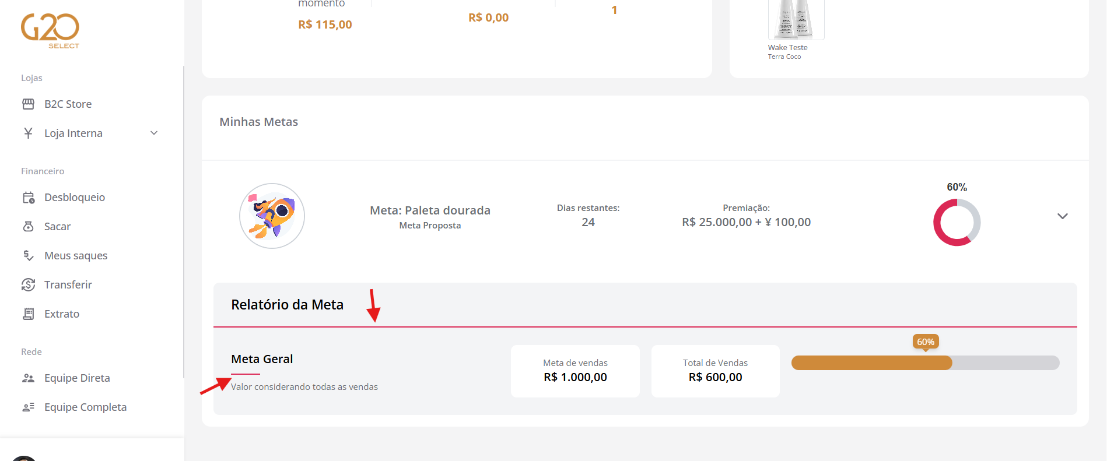
Task: Click the 60% donut progress chart
Action: point(957,222)
